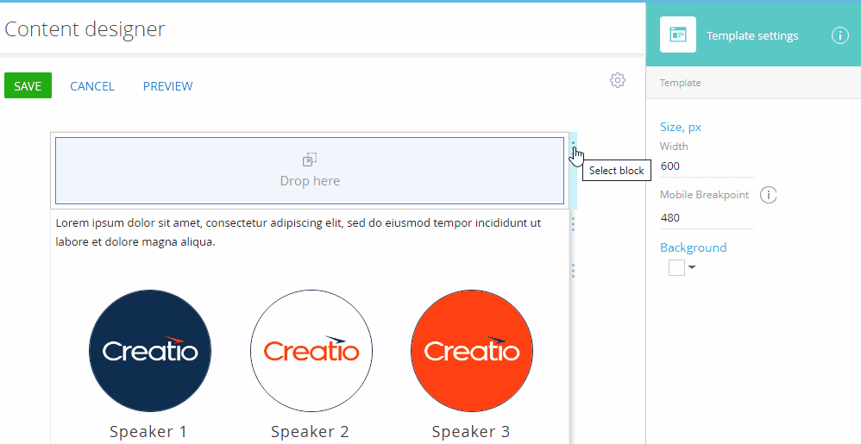
Task: Select the Template tab
Action: tap(680, 83)
